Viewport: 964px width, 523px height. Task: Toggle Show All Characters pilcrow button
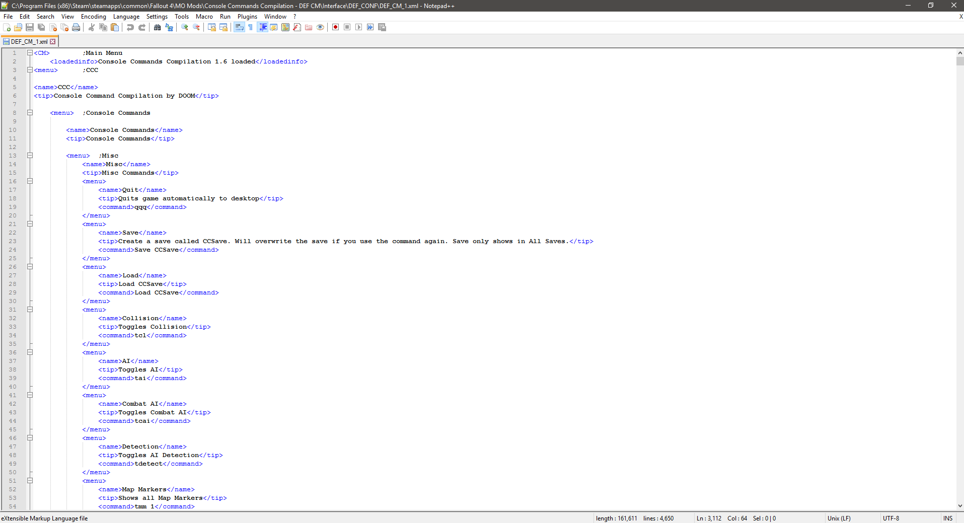pos(250,27)
